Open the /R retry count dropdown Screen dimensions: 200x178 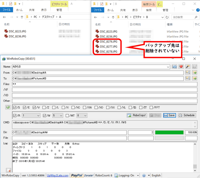[38, 116]
